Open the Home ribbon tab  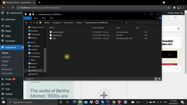36,18
